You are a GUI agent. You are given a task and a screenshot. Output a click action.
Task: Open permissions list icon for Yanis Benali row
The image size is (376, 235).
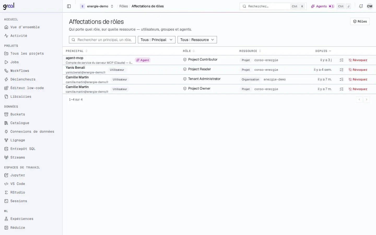(342, 70)
